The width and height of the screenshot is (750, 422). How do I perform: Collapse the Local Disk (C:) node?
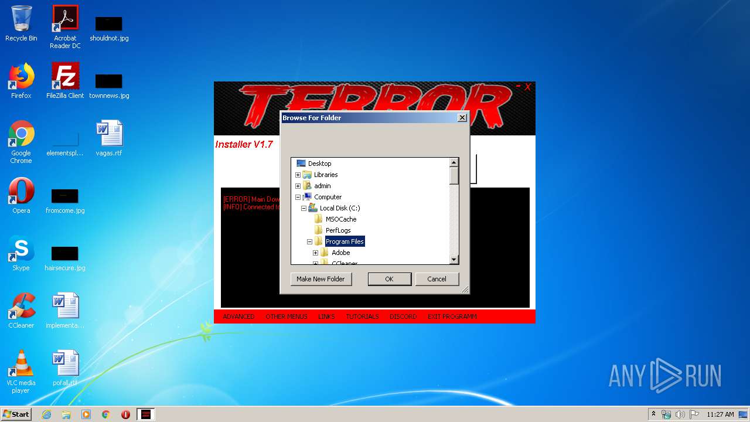[x=304, y=208]
